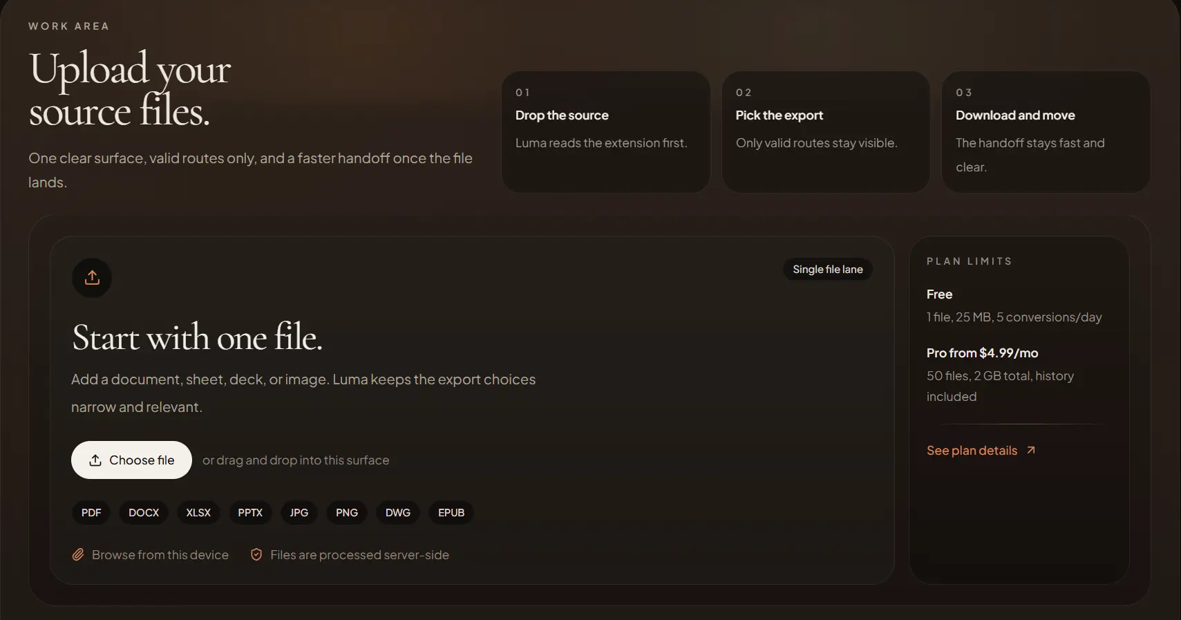
Task: Click '1 file, 25 MB, 5 conversions/day' text
Action: (x=1014, y=317)
